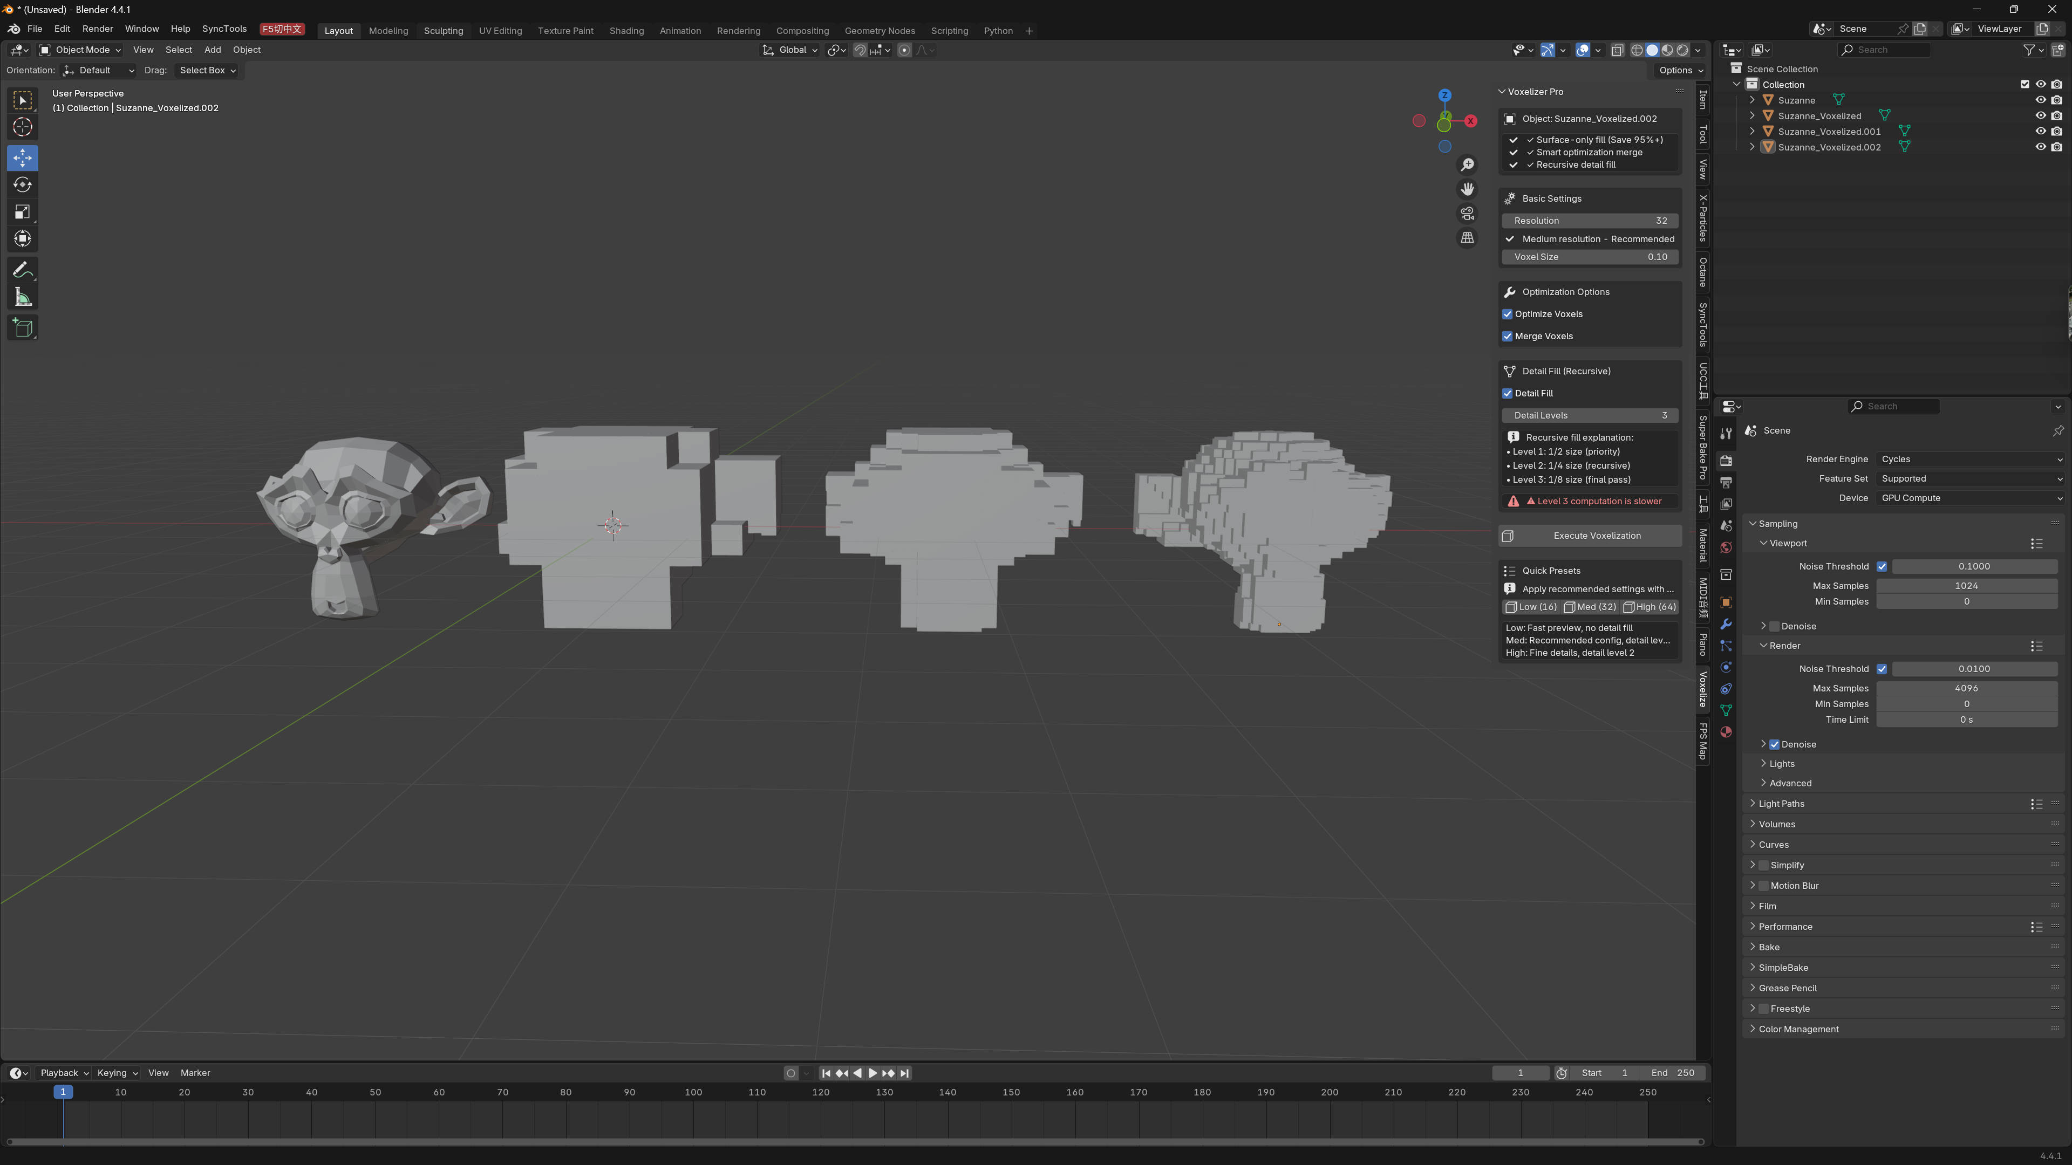Toggle the camera view icon
The width and height of the screenshot is (2072, 1165).
tap(1467, 213)
